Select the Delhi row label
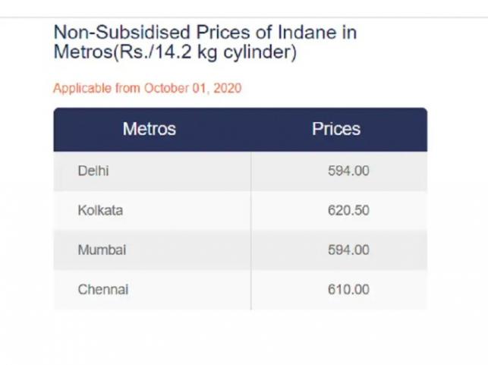 pos(93,171)
